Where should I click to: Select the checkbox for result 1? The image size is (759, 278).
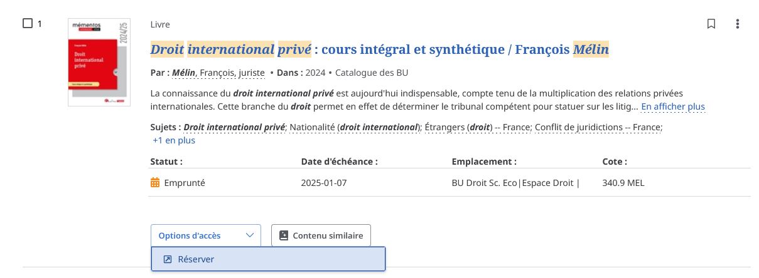[28, 24]
